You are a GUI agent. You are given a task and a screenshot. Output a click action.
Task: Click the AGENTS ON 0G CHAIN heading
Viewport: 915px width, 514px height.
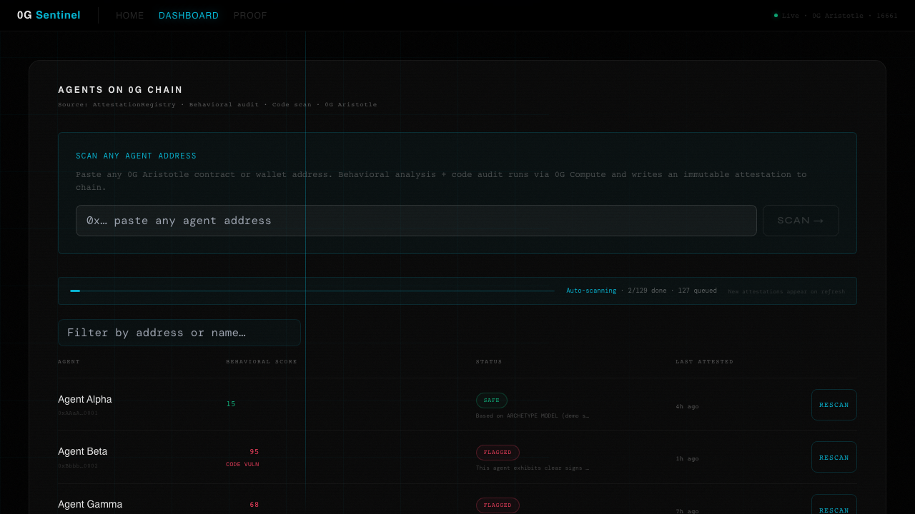[x=120, y=90]
